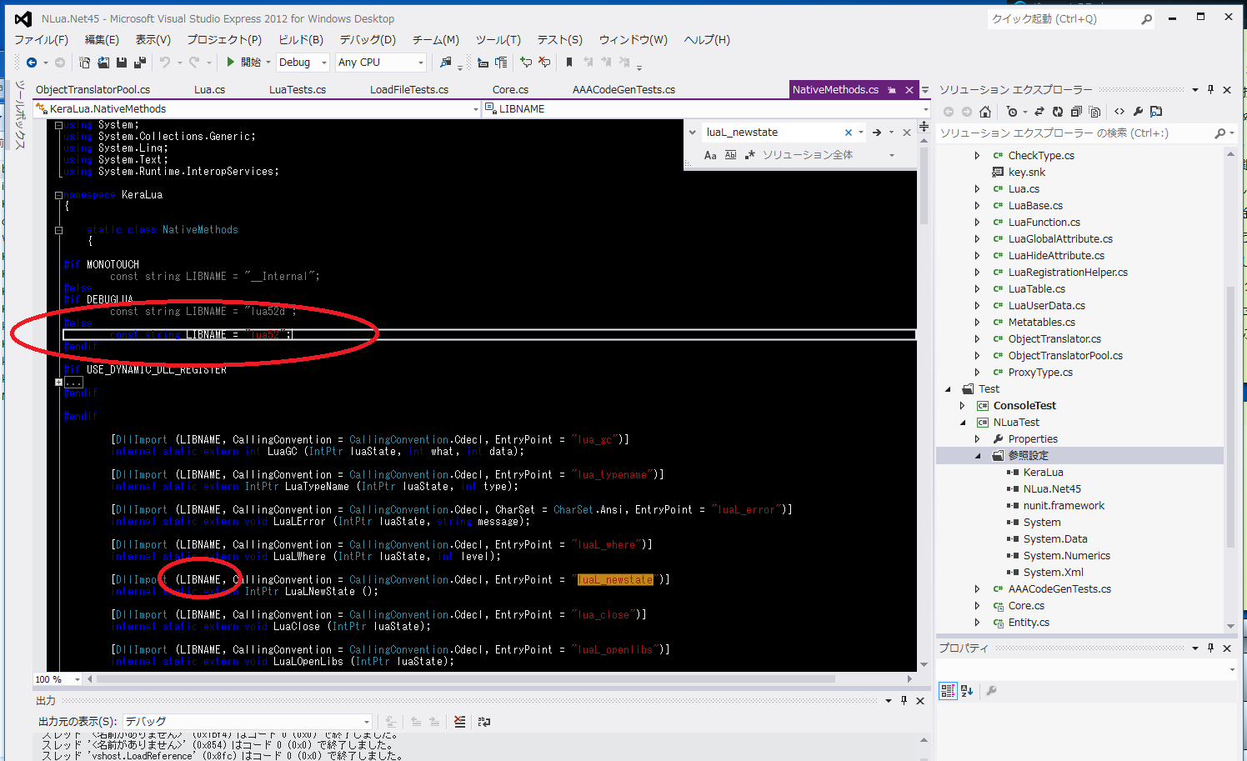Viewport: 1247px width, 761px height.
Task: Open the Any CPU platform dropdown
Action: [420, 63]
